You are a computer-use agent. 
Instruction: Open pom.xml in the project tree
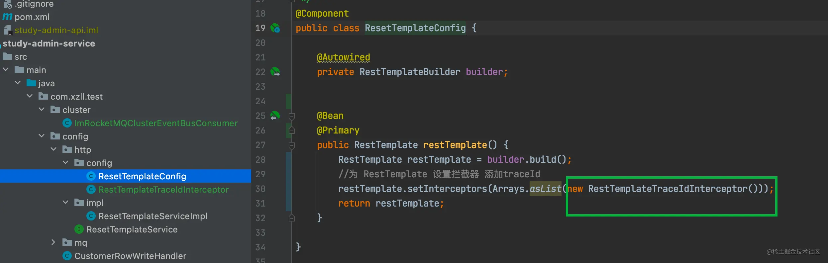click(x=32, y=17)
